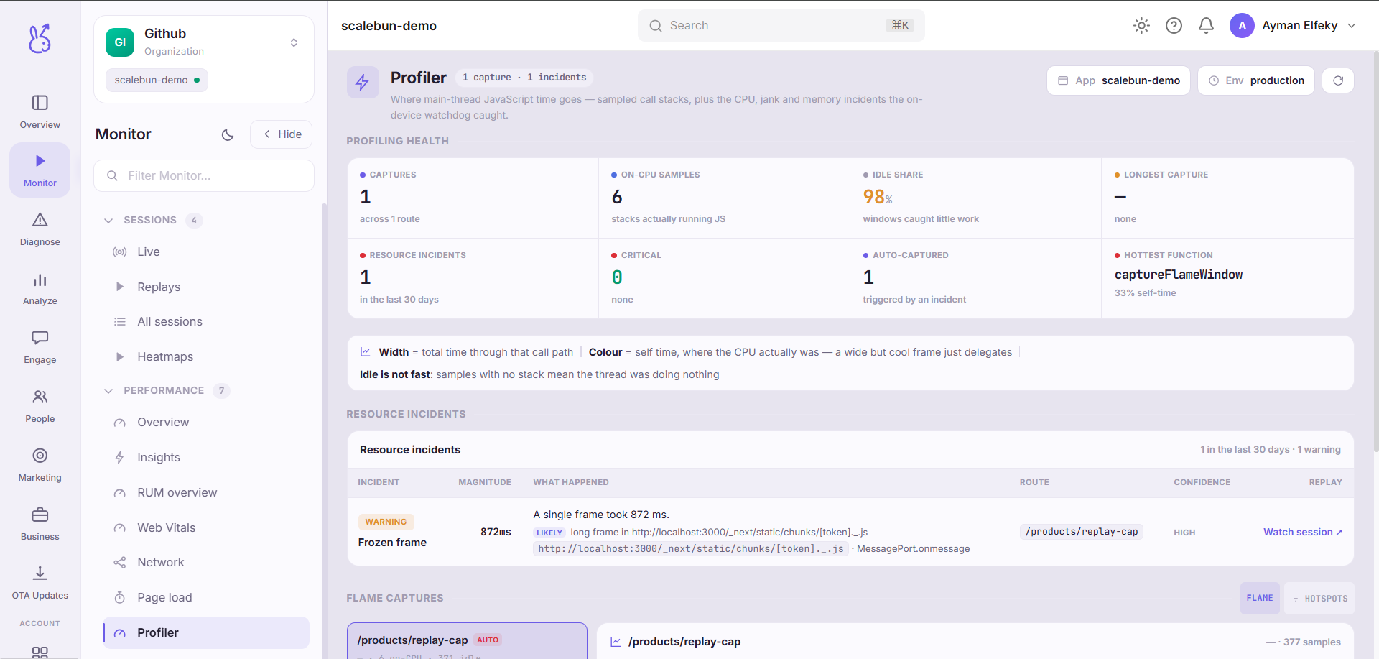Screen dimensions: 1379x659
Task: Open All sessions list
Action: tap(206, 321)
